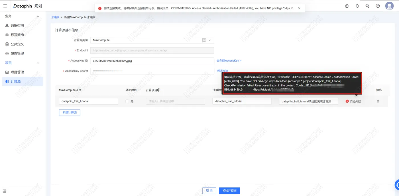The image size is (399, 196).
Task: Click the 属性管理 sidebar icon
Action: pyautogui.click(x=7, y=53)
